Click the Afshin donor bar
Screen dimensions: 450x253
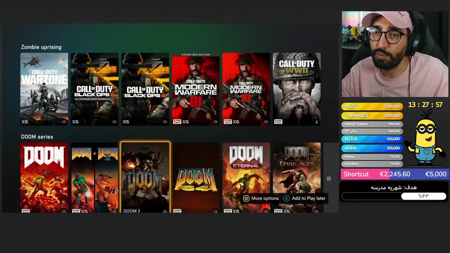coord(372,148)
